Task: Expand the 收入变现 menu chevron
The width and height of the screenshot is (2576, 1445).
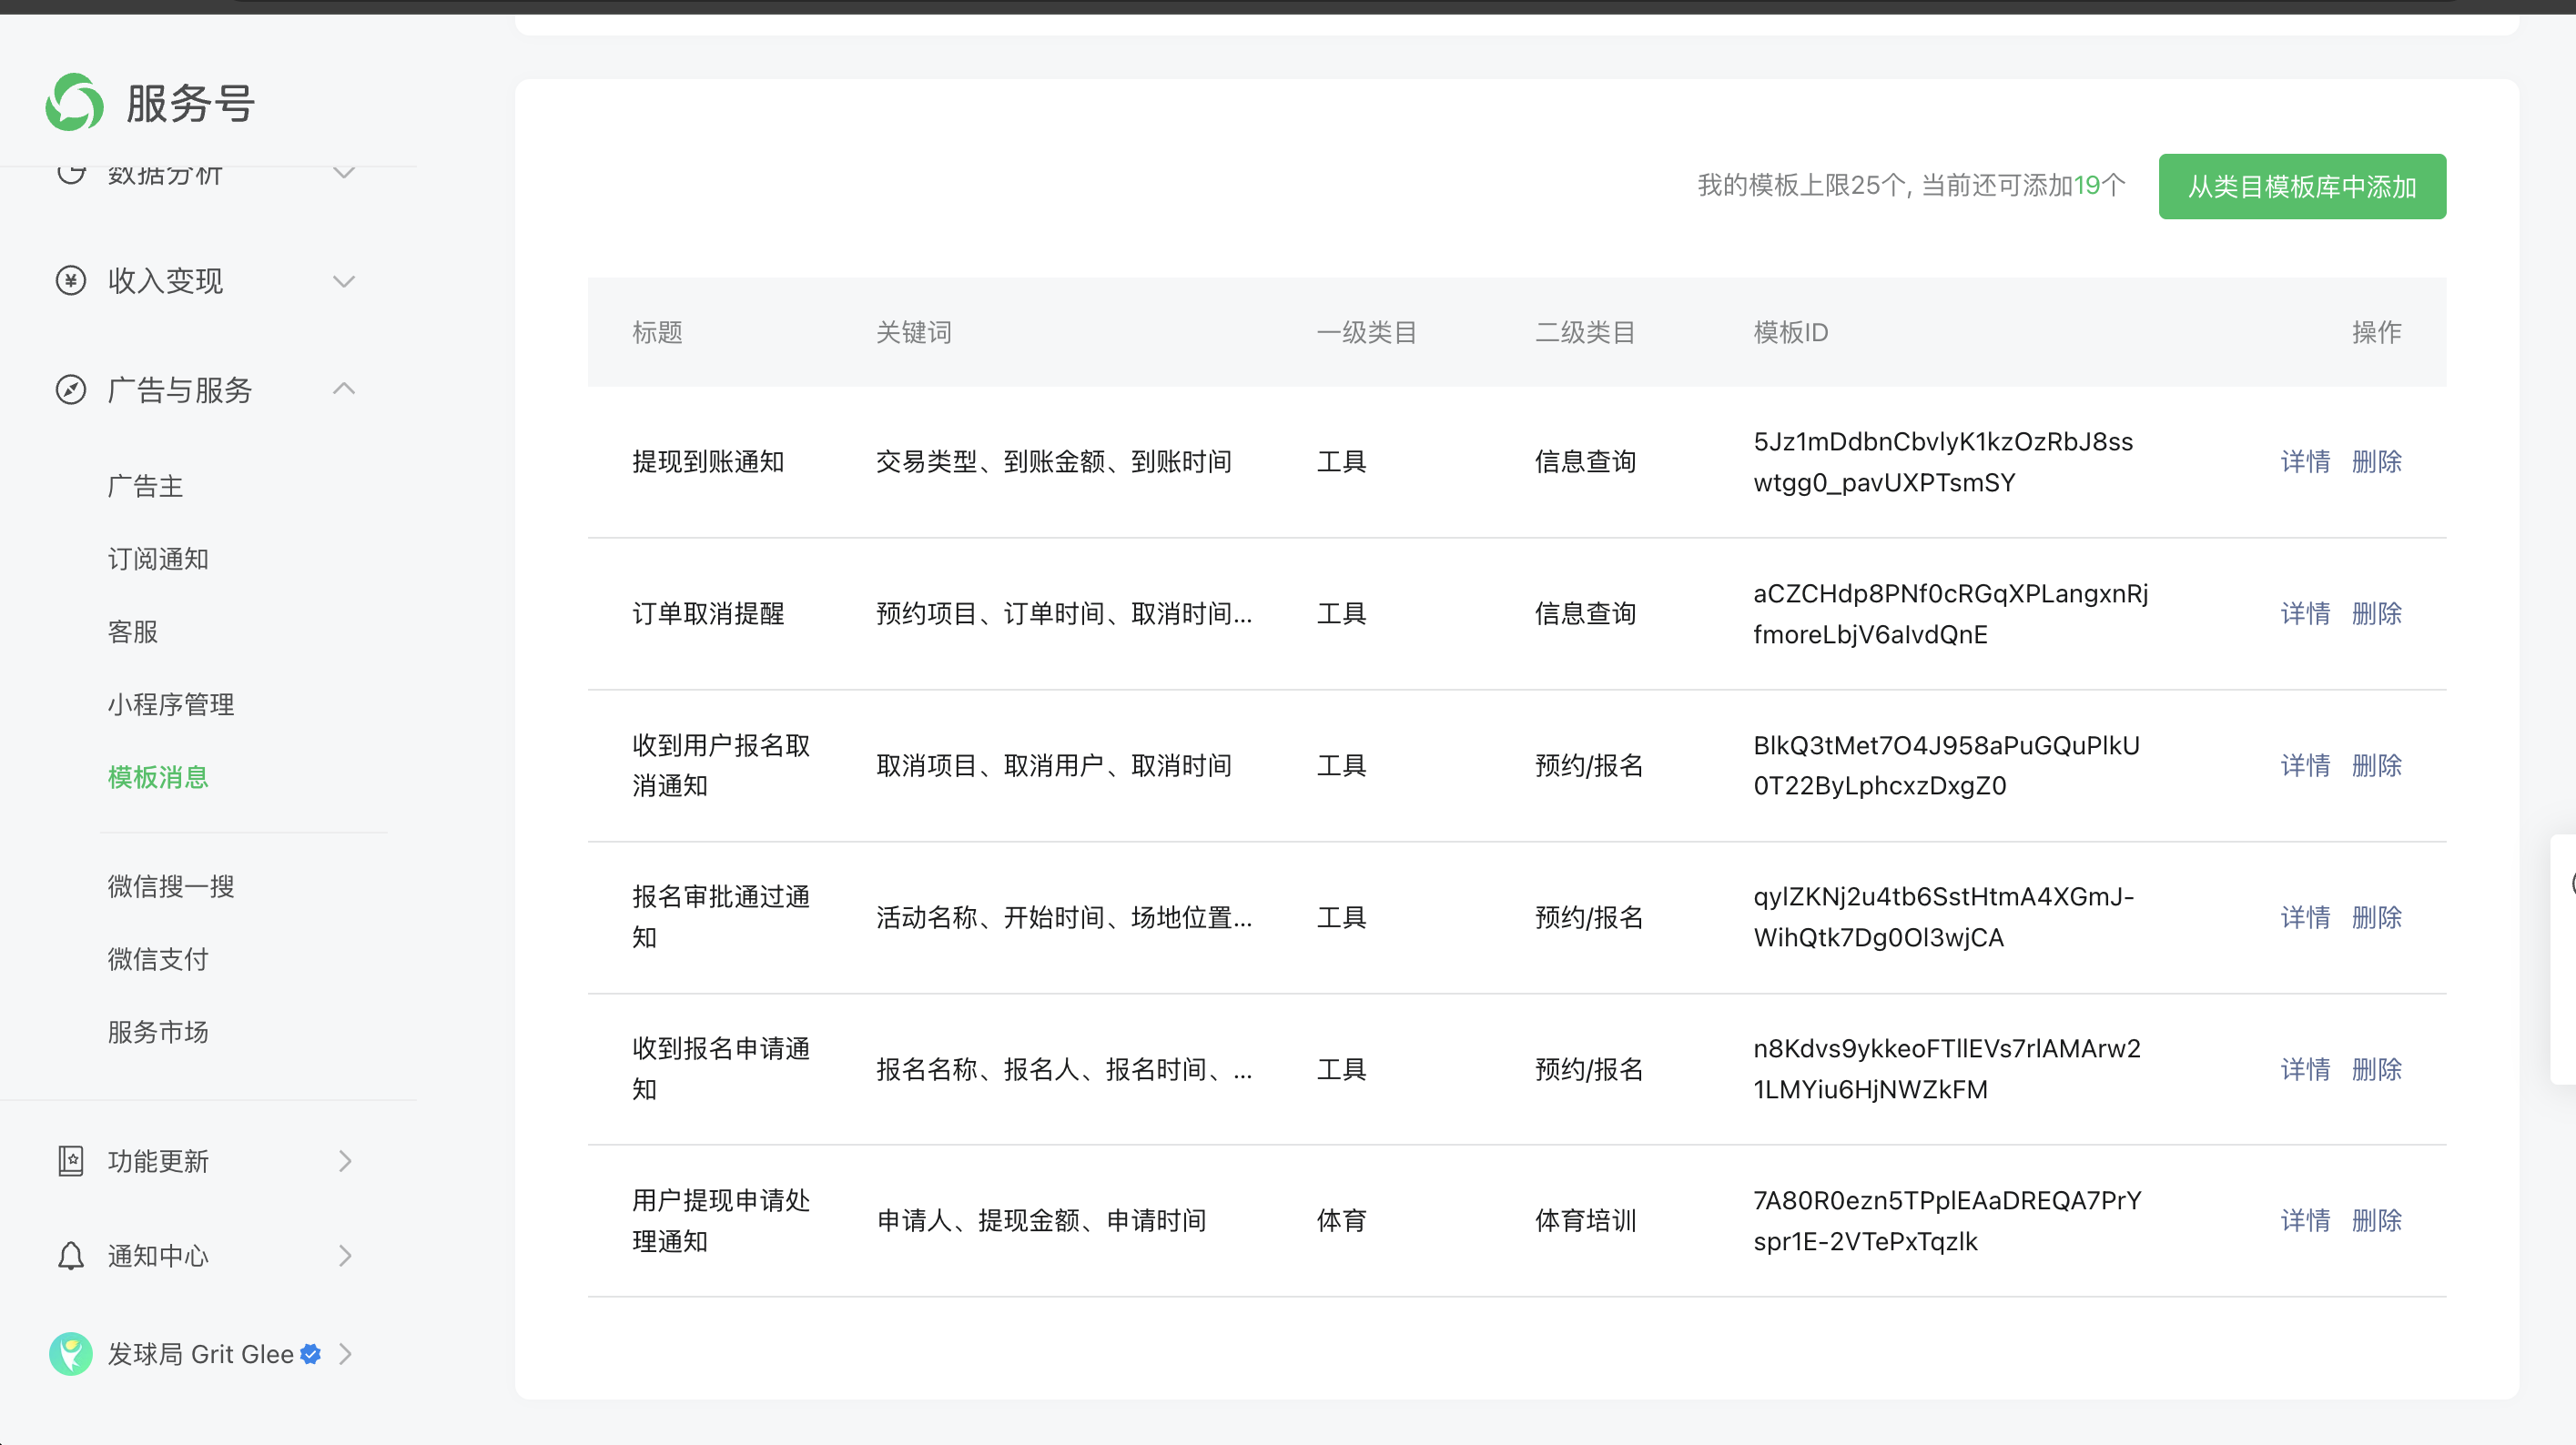Action: 344,281
